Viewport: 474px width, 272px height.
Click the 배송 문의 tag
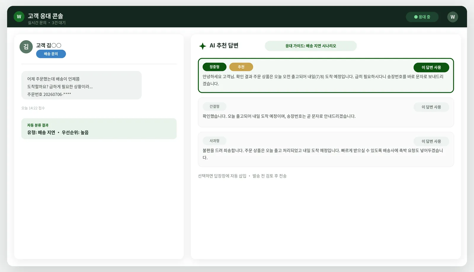tap(51, 54)
